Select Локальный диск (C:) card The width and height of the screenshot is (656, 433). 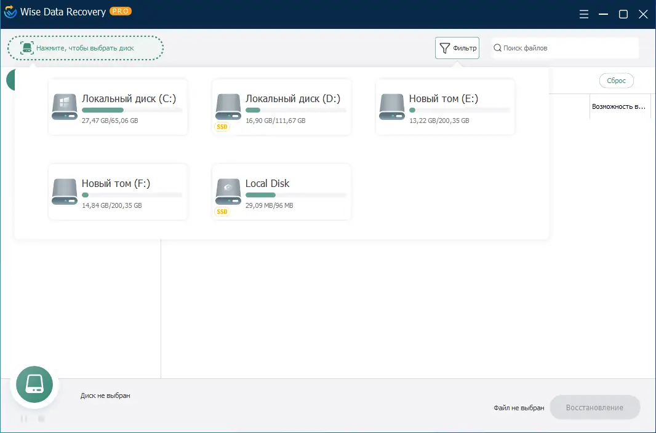[118, 107]
